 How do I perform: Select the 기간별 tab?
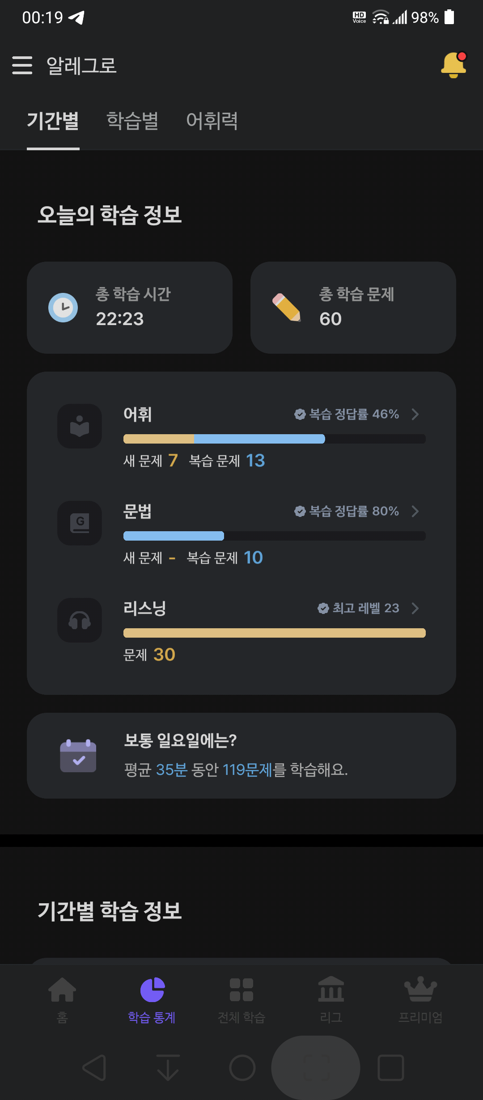53,121
